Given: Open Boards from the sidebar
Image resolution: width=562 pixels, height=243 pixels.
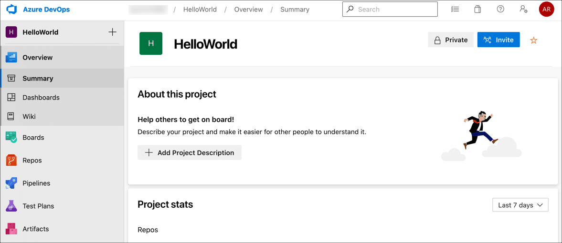Looking at the screenshot, I should coord(33,138).
